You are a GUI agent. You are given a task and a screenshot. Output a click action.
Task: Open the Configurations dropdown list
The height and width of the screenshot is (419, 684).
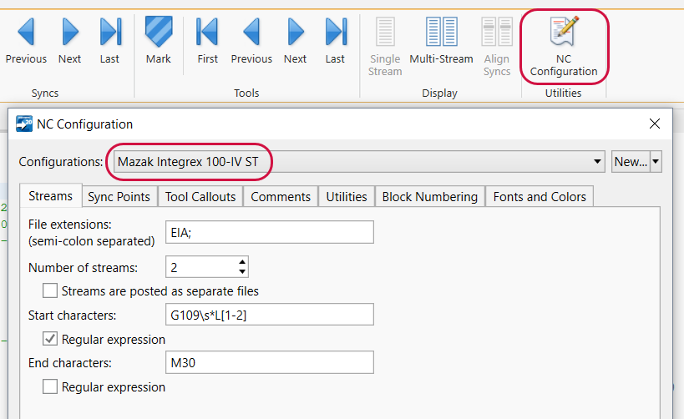click(x=597, y=162)
